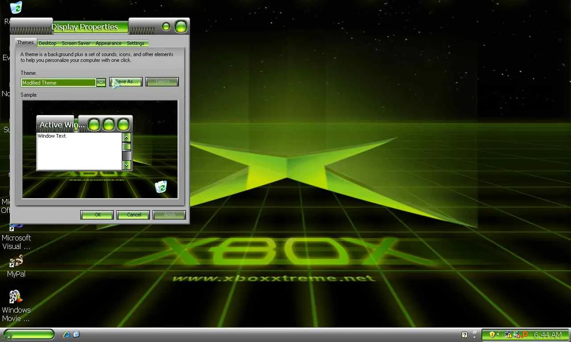Switch to the Themes tab
The height and width of the screenshot is (342, 571).
tap(25, 42)
